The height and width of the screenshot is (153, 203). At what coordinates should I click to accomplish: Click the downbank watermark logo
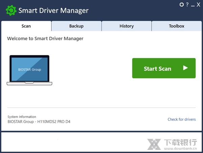point(154,144)
